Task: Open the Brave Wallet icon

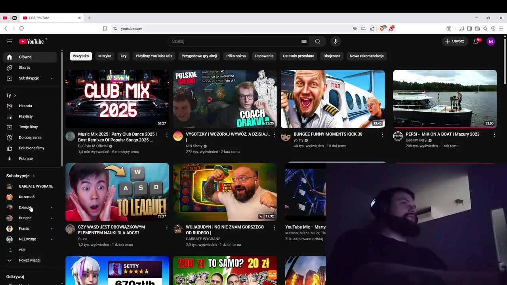Action: pos(477,28)
